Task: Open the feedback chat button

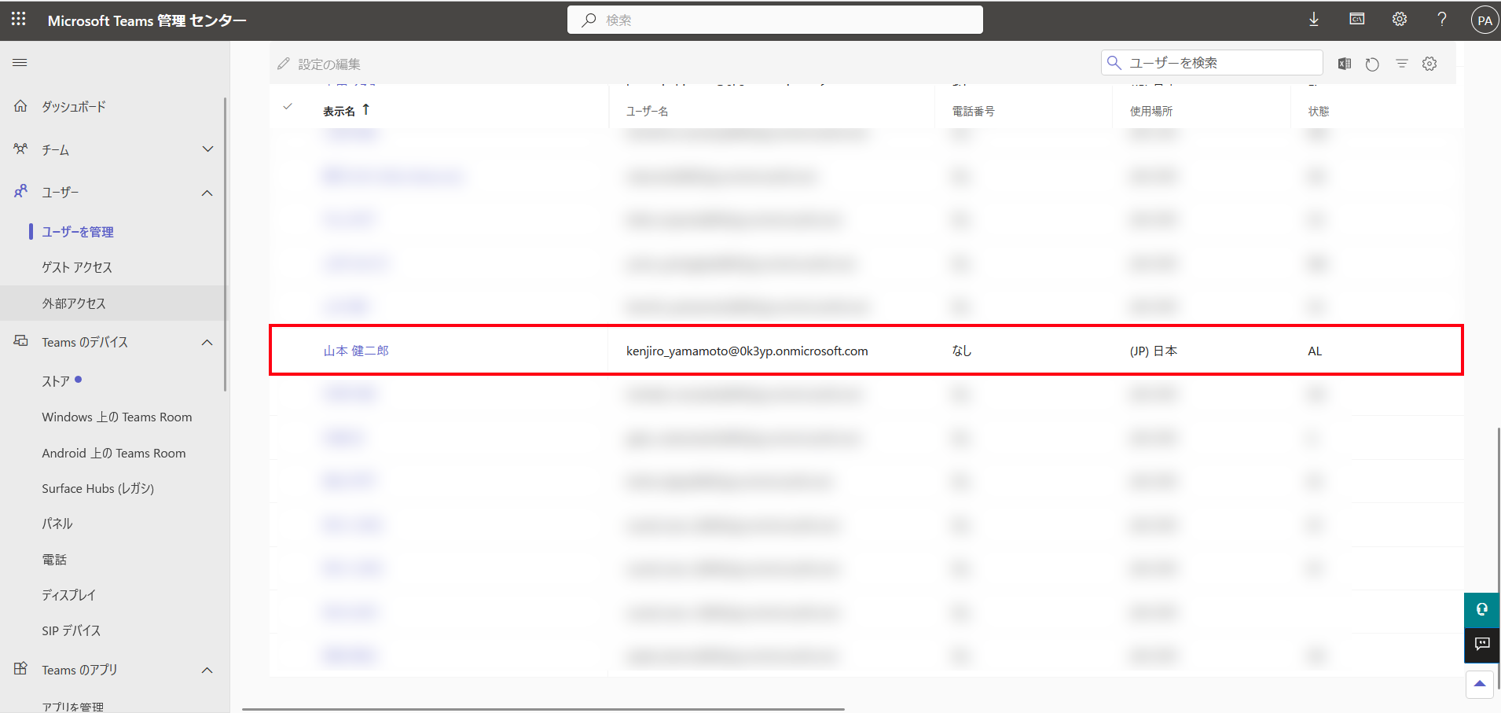Action: (1481, 645)
